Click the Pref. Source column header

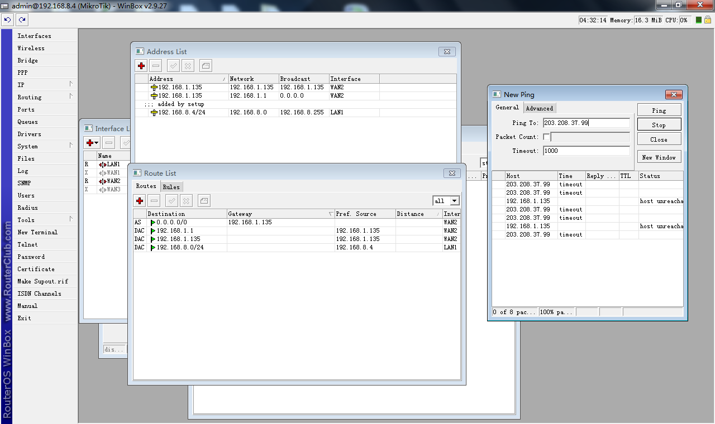tap(365, 214)
